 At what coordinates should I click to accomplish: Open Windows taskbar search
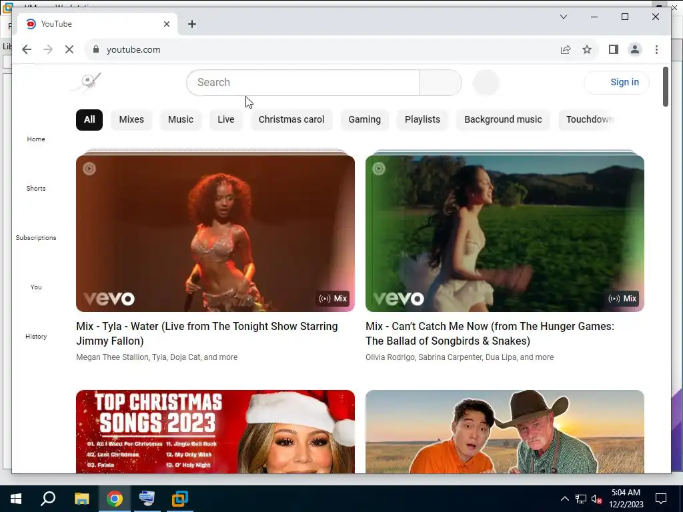(48, 499)
